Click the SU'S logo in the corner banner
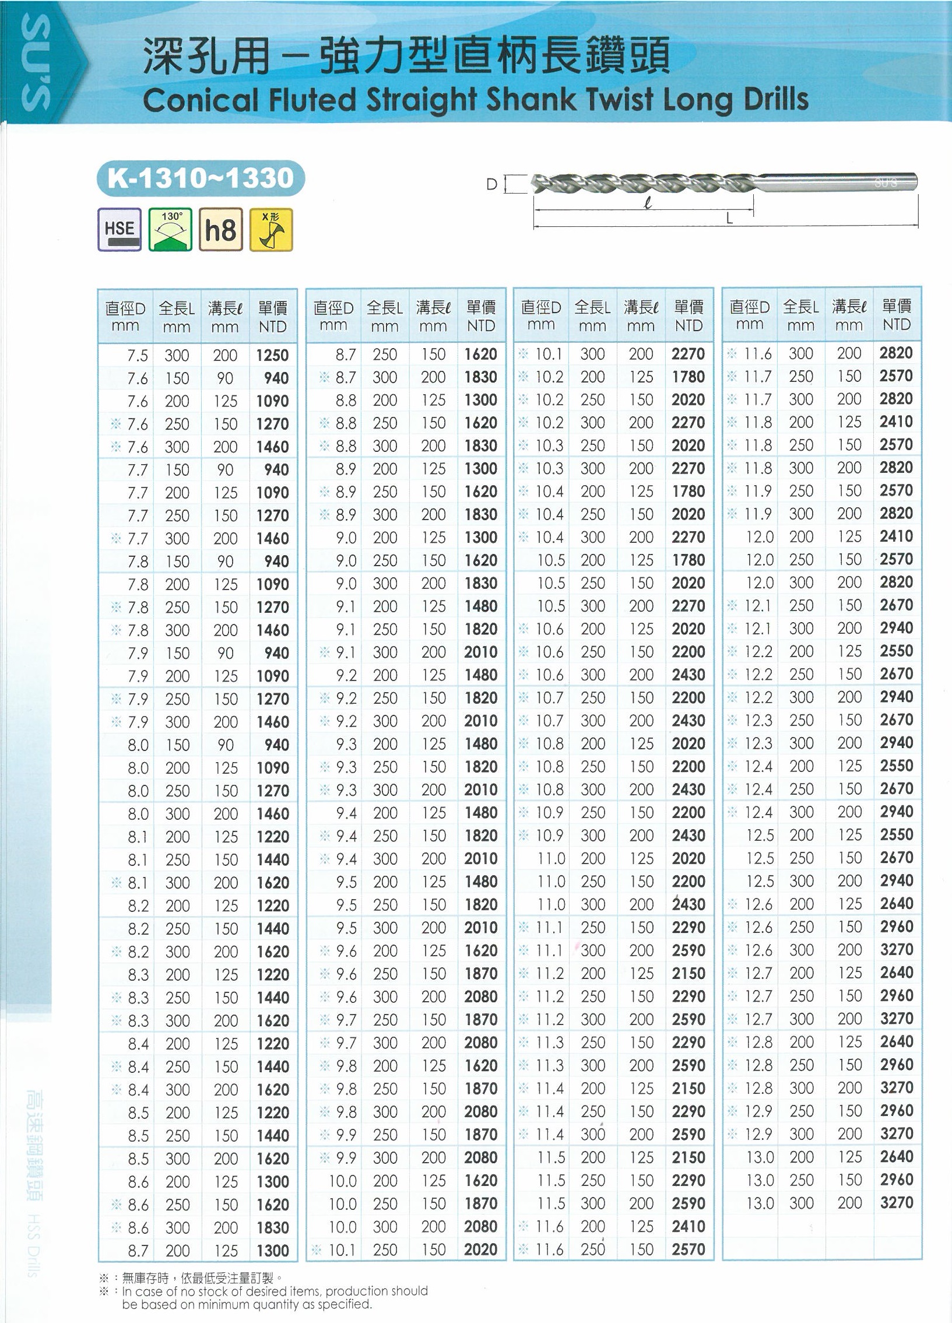 (36, 62)
